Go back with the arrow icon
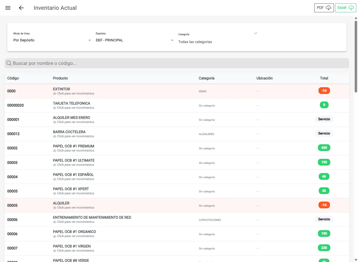 pyautogui.click(x=21, y=8)
